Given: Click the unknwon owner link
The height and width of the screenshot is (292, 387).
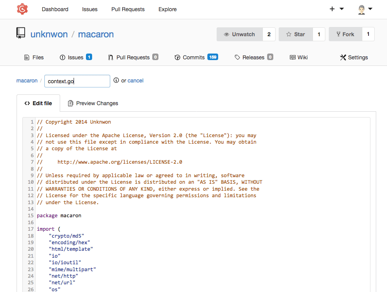Looking at the screenshot, I should pos(49,34).
